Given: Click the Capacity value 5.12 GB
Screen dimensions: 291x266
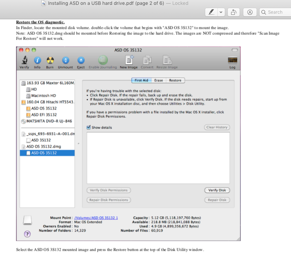Looking at the screenshot, I should point(176,218).
